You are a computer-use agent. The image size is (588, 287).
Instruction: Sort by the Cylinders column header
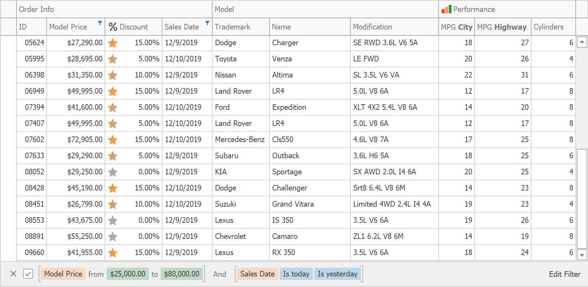click(x=553, y=27)
